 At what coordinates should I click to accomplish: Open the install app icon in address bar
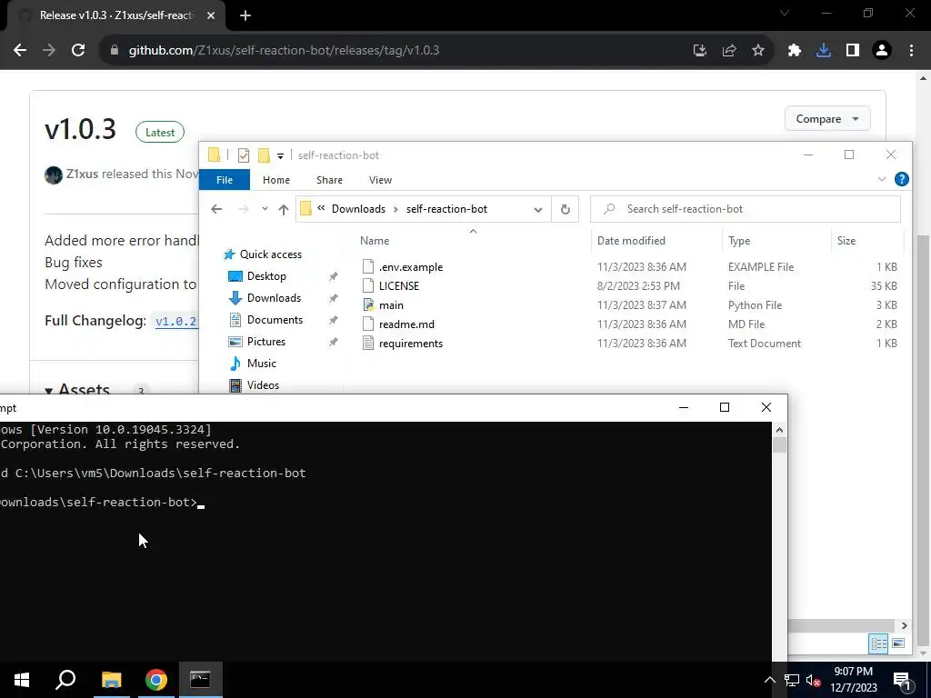tap(700, 51)
